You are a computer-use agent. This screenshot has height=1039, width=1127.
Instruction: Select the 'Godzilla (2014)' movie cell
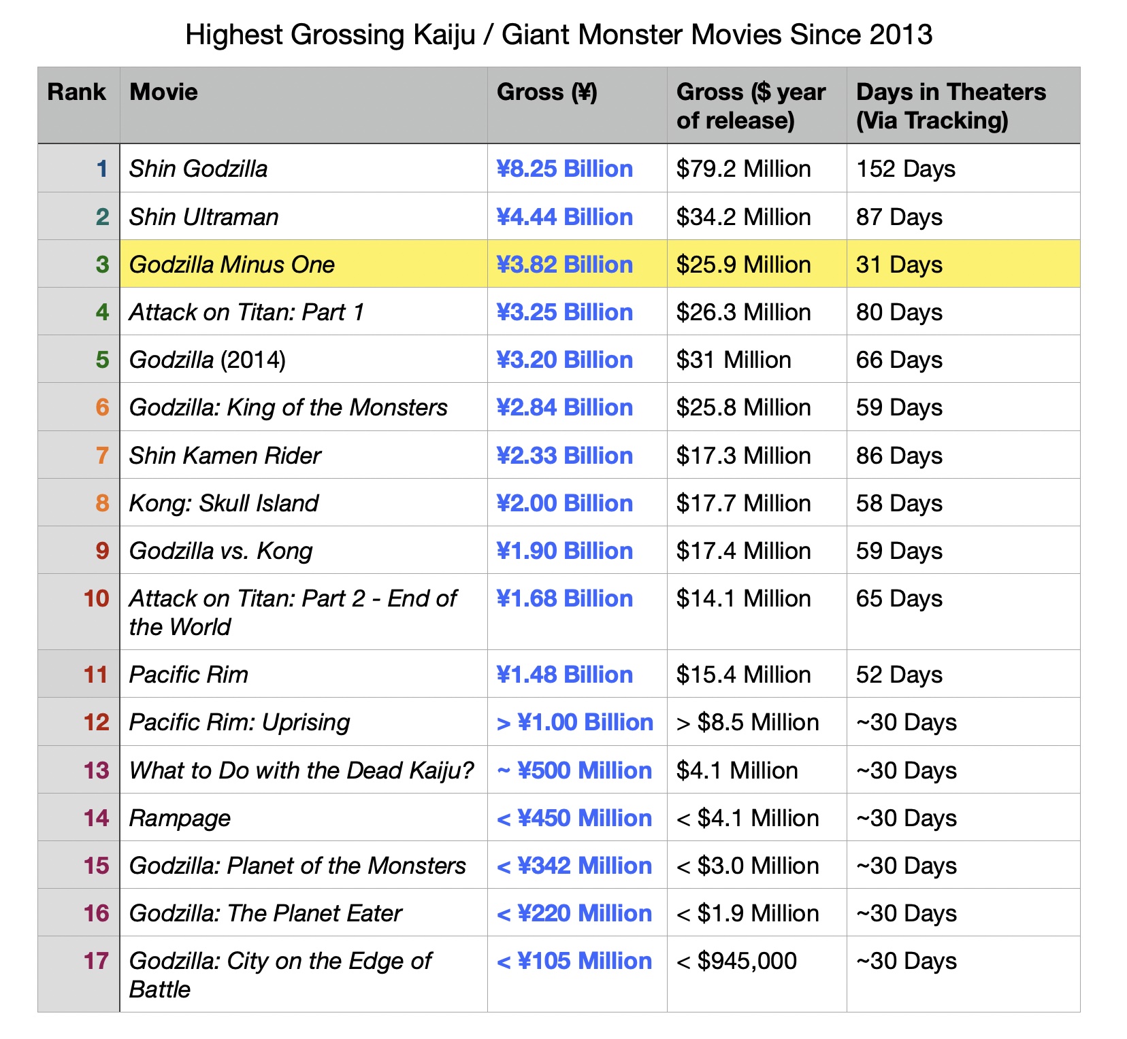[304, 359]
